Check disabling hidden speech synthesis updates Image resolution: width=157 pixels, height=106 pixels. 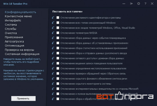pos(58,79)
